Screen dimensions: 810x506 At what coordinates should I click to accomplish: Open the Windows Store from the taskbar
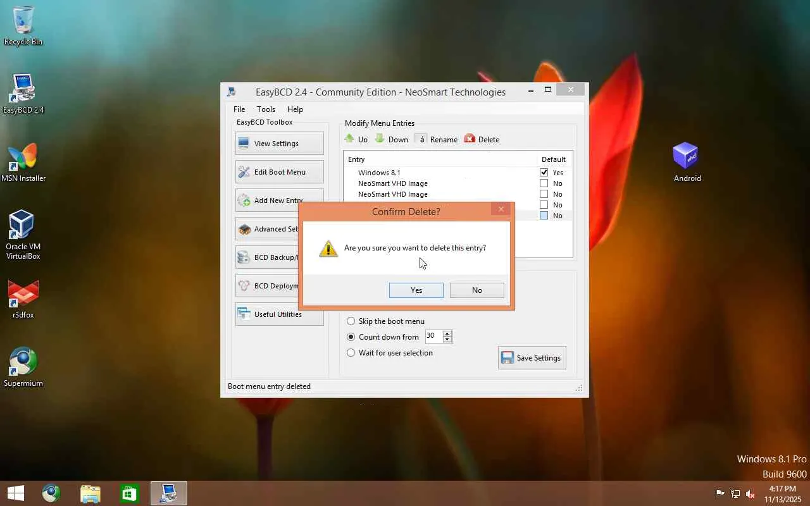coord(130,493)
